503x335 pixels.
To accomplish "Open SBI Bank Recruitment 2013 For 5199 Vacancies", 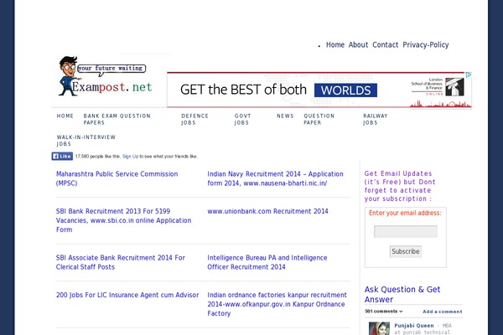I will pos(123,220).
